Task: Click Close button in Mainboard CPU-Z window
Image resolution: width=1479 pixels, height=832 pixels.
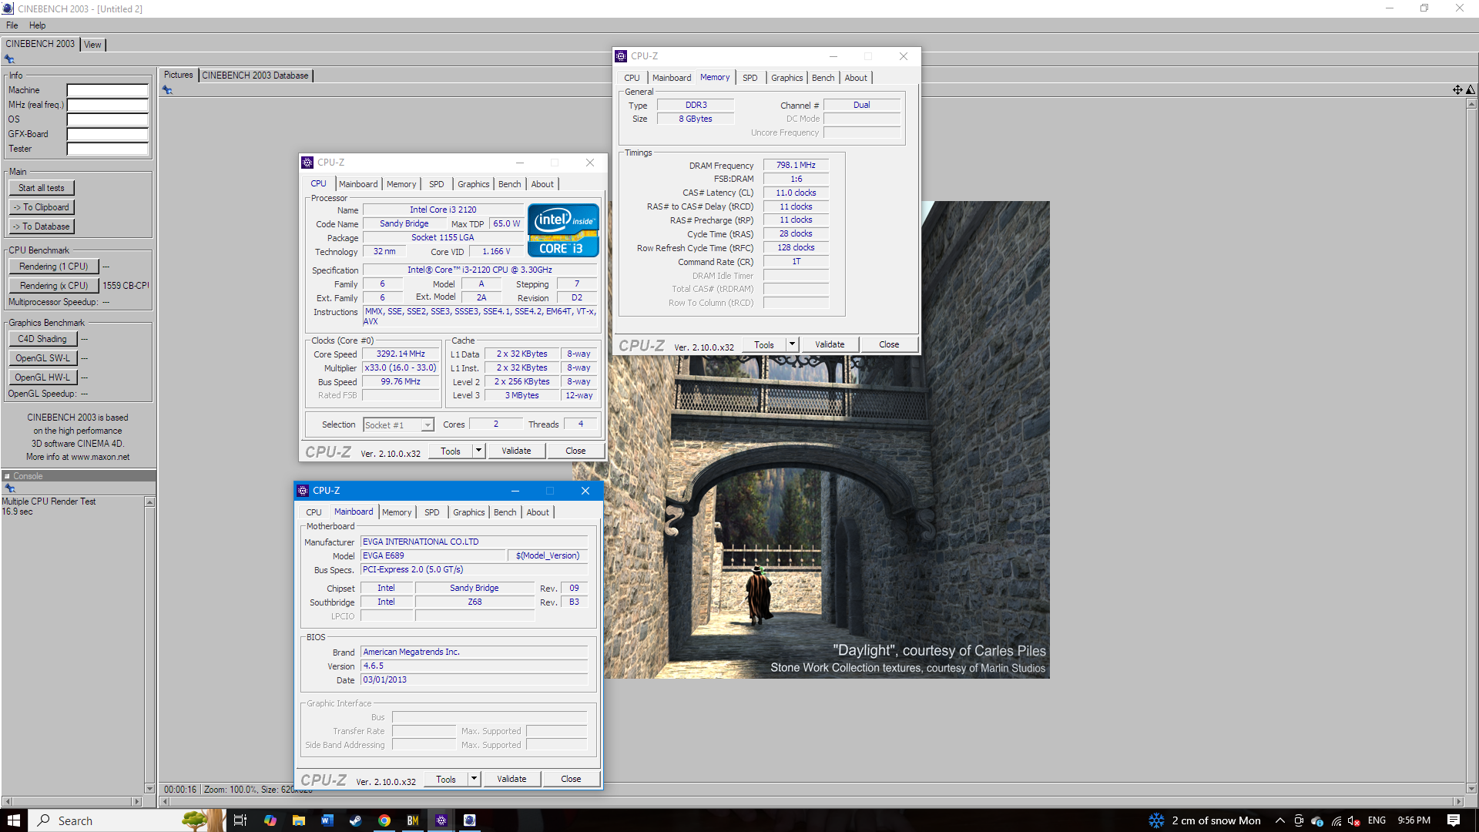Action: [x=571, y=779]
